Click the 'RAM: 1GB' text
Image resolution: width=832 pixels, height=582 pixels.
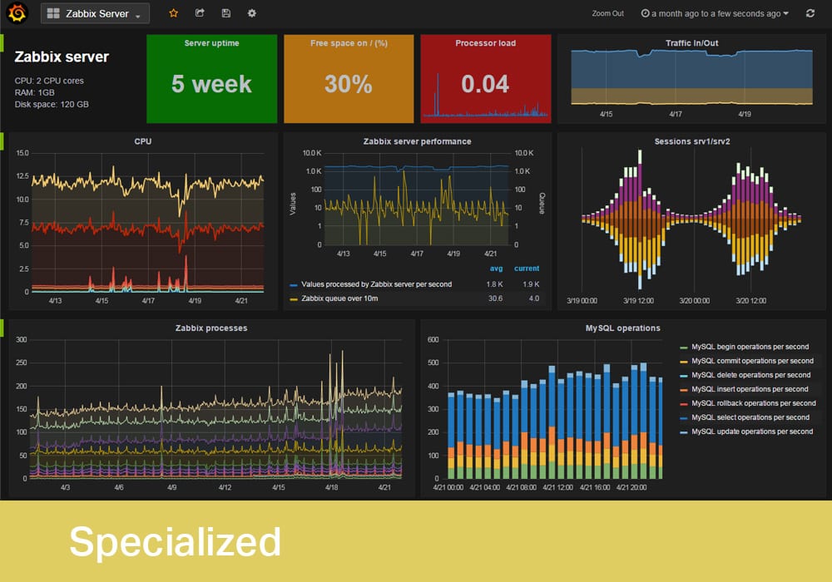(34, 93)
